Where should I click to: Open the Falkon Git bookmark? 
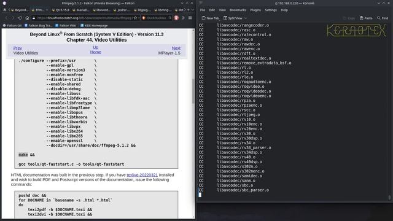(12, 26)
